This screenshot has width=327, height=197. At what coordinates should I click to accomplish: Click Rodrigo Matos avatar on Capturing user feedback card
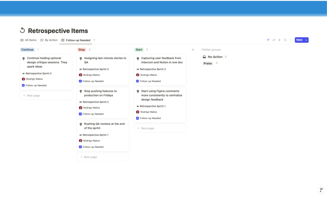(138, 75)
